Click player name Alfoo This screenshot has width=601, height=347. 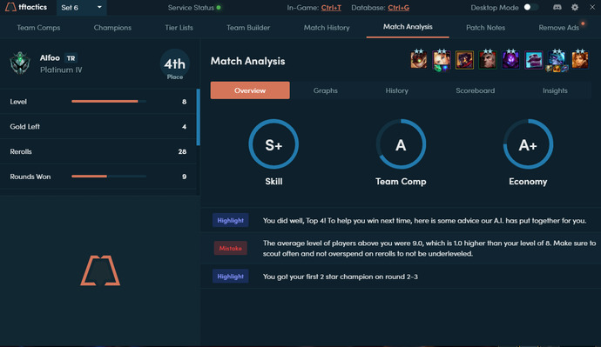click(50, 57)
